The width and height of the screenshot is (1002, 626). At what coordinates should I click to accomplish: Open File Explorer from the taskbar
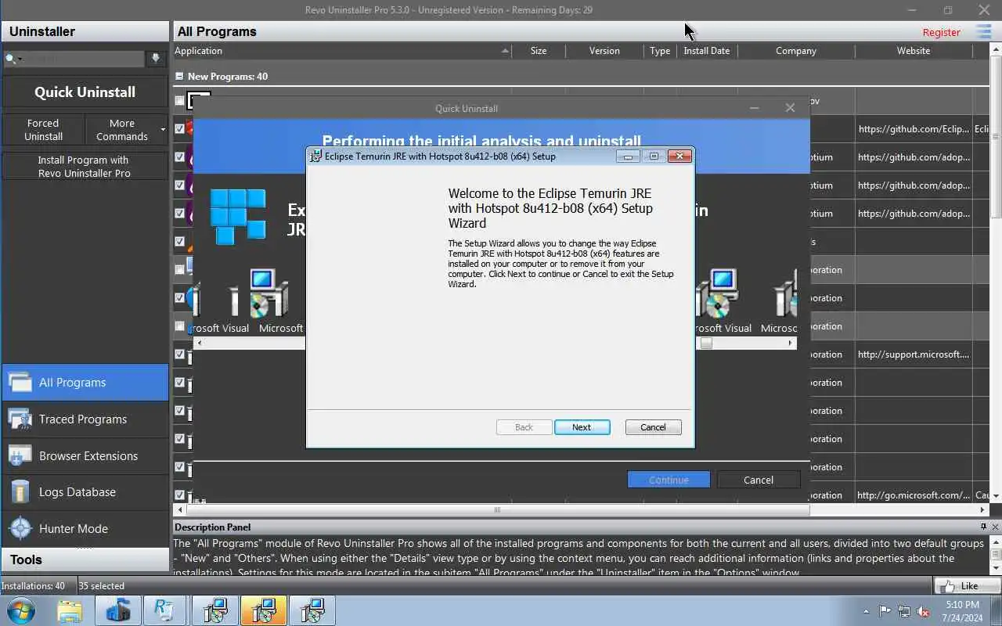tap(70, 610)
